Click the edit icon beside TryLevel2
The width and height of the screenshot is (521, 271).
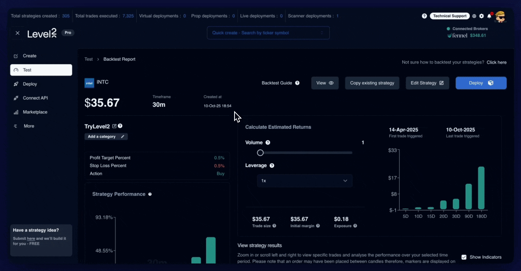pyautogui.click(x=114, y=126)
